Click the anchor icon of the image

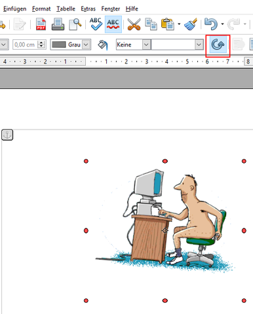7,135
